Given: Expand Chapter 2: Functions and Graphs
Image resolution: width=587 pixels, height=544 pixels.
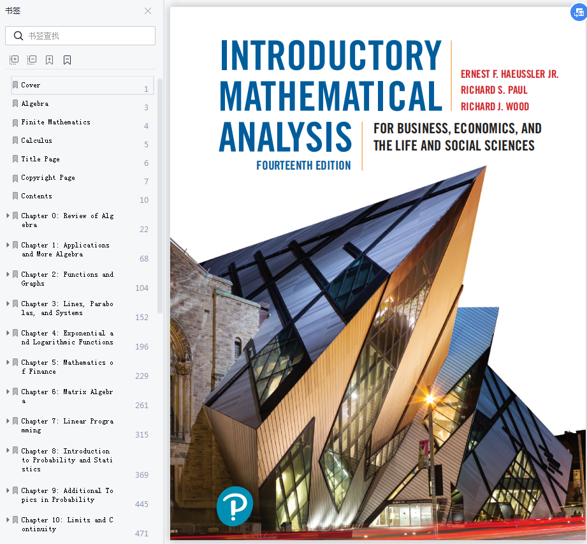Looking at the screenshot, I should [x=8, y=274].
